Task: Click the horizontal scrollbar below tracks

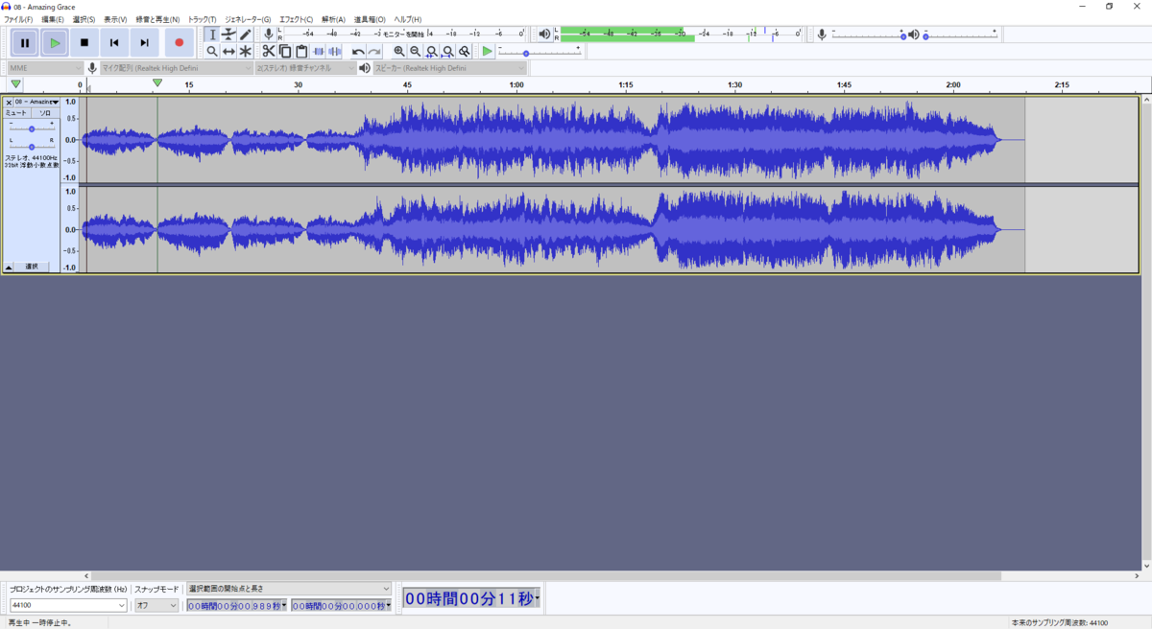Action: pyautogui.click(x=545, y=576)
